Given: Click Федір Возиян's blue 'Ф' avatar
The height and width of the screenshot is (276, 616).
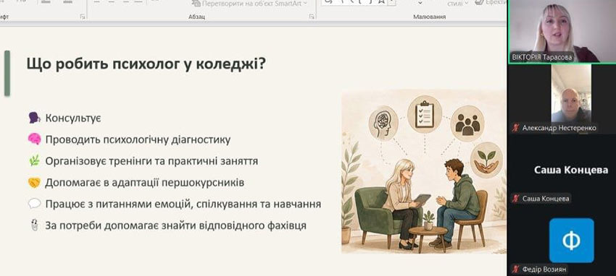Looking at the screenshot, I should click(x=571, y=241).
